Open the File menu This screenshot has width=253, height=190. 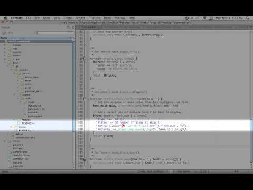tap(28, 18)
